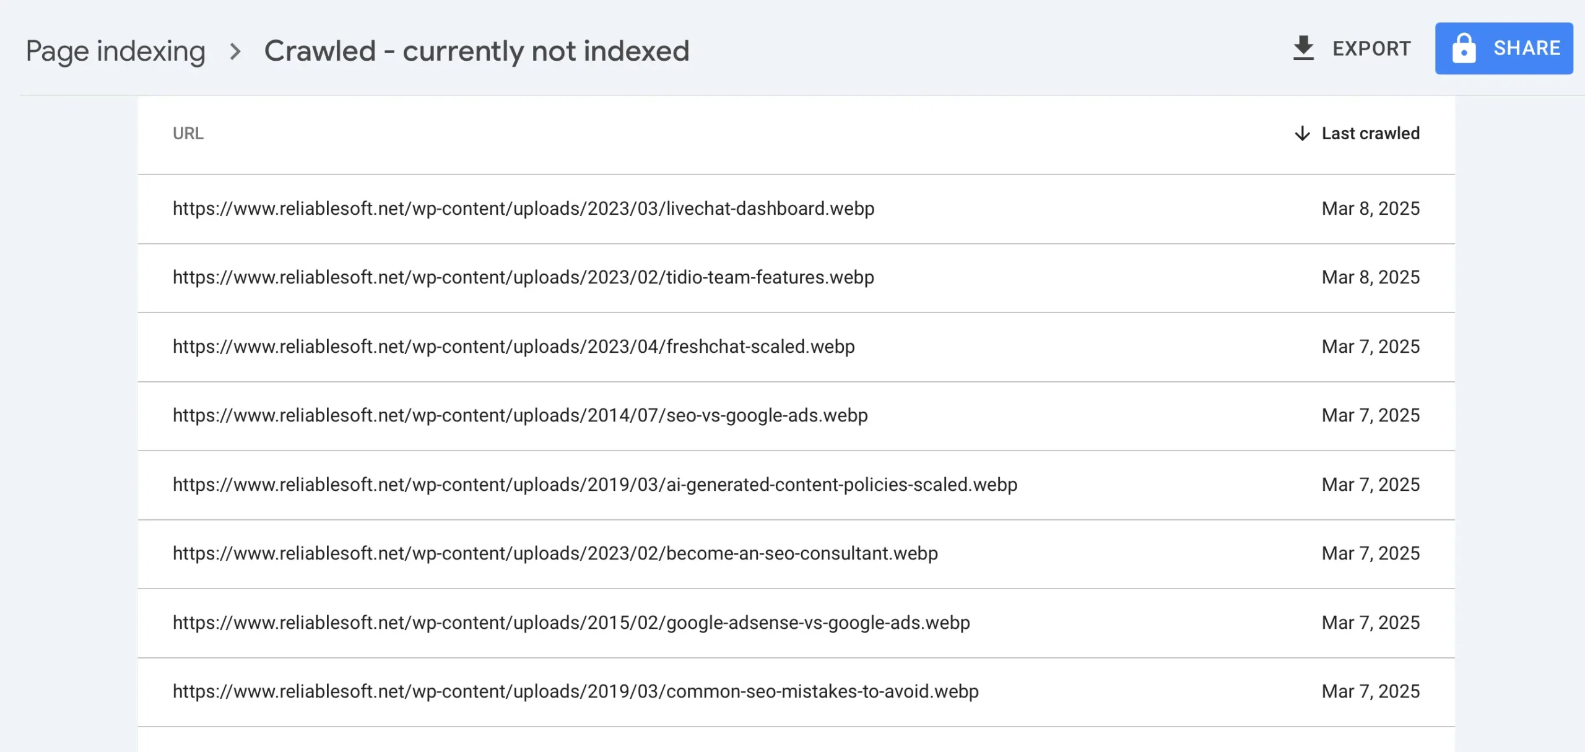Click the Export download icon
This screenshot has width=1585, height=752.
[x=1303, y=48]
